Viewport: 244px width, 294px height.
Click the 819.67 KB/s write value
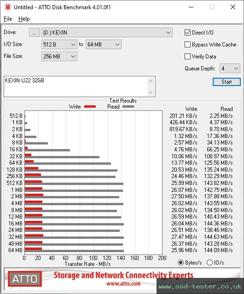click(x=183, y=129)
